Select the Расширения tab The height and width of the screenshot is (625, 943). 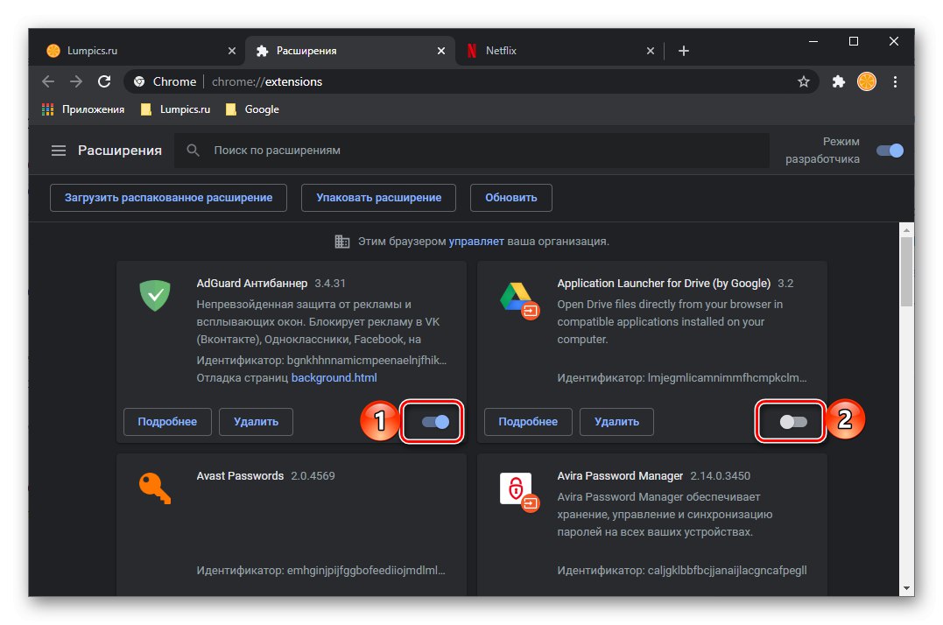coord(348,51)
